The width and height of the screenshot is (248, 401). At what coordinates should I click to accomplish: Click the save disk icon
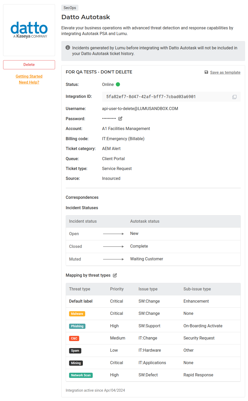click(x=206, y=72)
